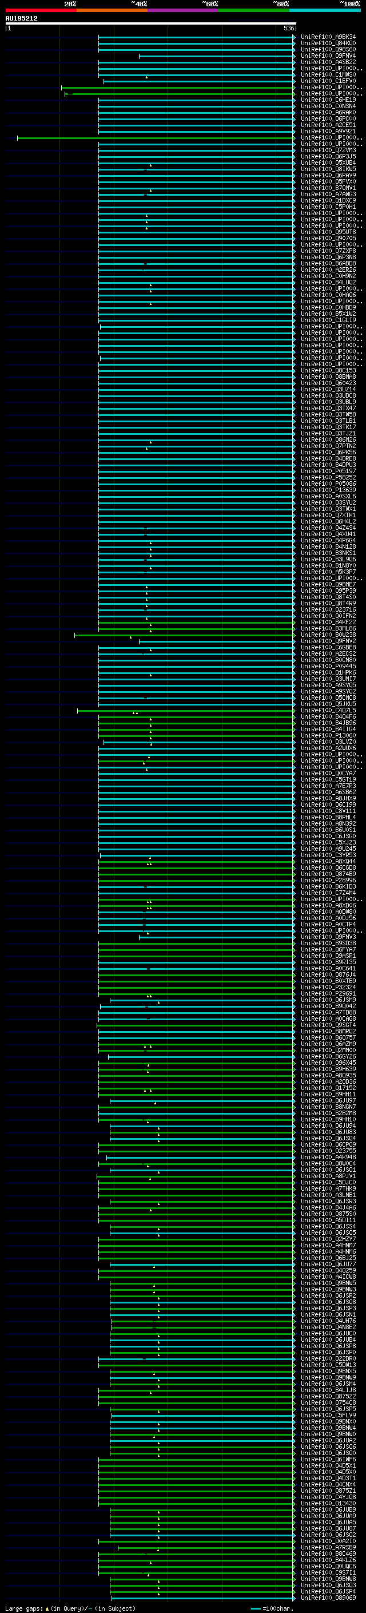The image size is (366, 1613).
Task: Select the UniRef100_P13639 label
Action: click(x=328, y=490)
